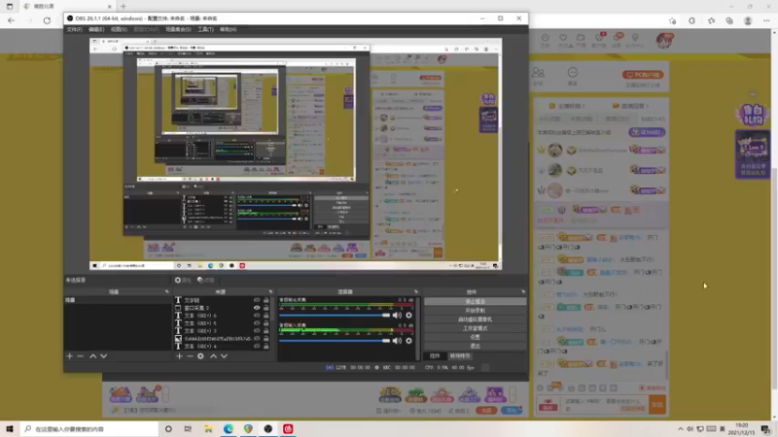Viewport: 778px width, 437px height.
Task: Lock the Text (GDI+) 6 source
Action: coord(265,315)
